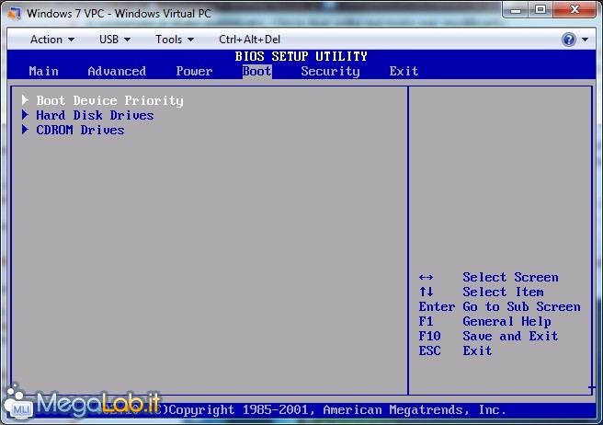Click the triangle beside CDROM Drives
This screenshot has width=603, height=425.
coord(25,130)
